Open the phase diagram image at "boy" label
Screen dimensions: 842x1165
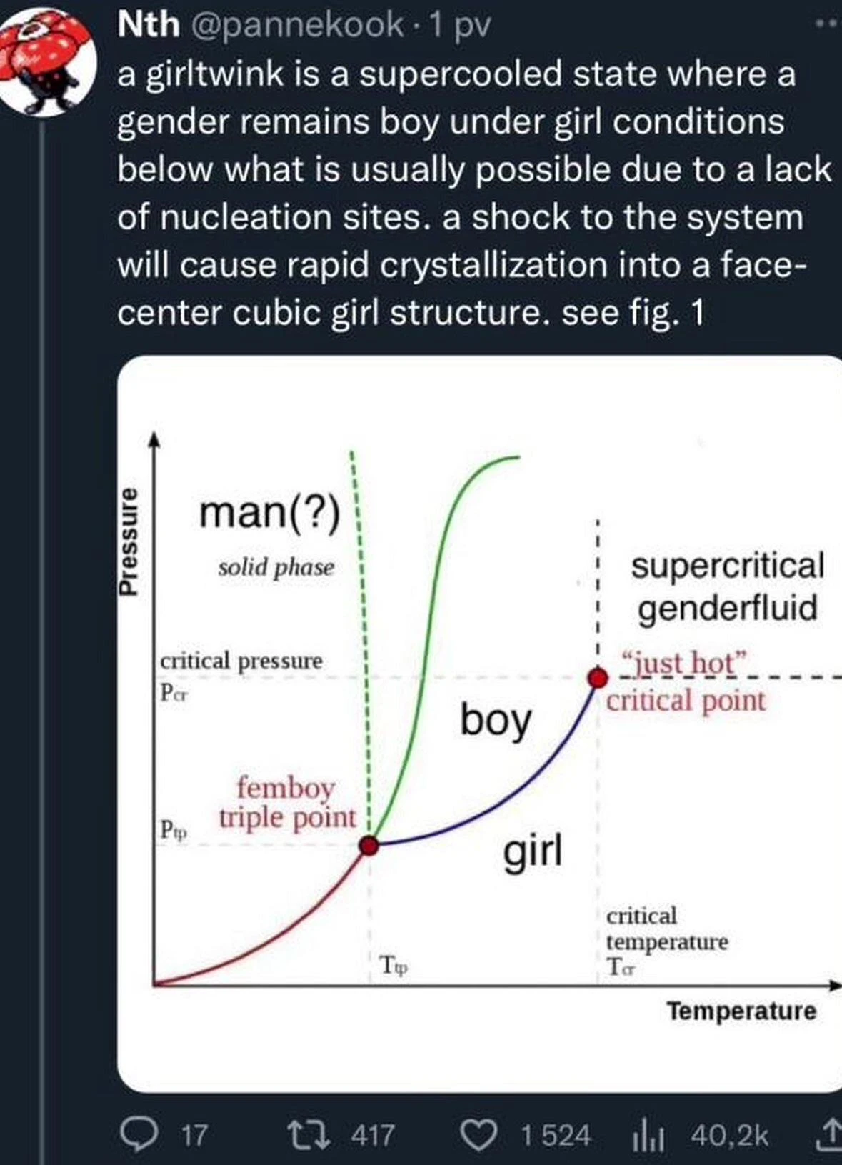496,720
